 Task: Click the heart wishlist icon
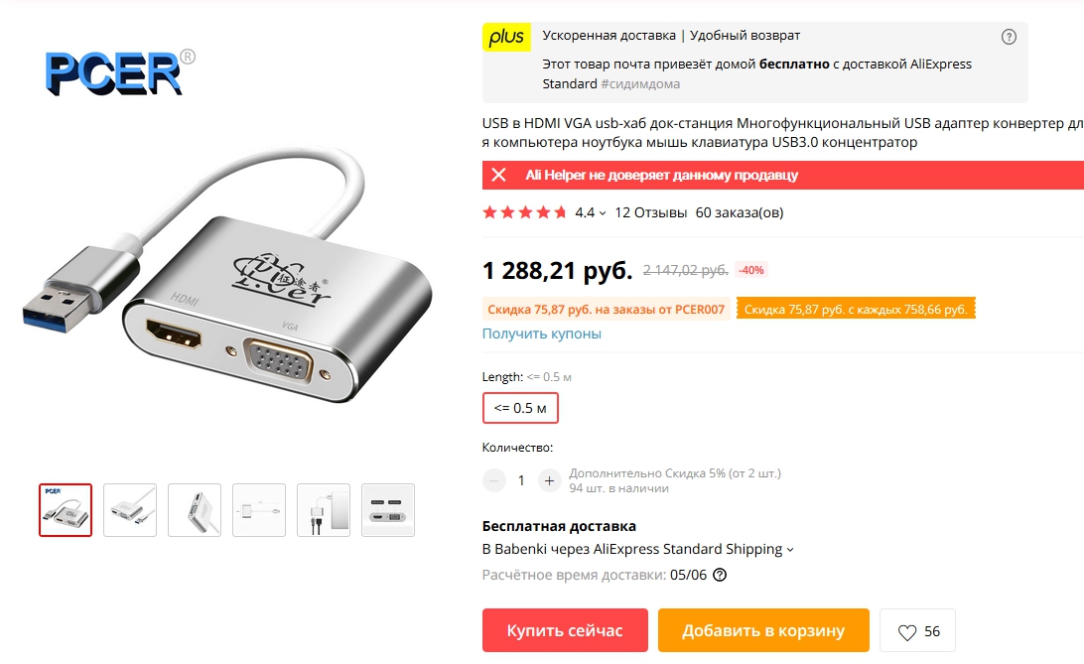tap(906, 631)
